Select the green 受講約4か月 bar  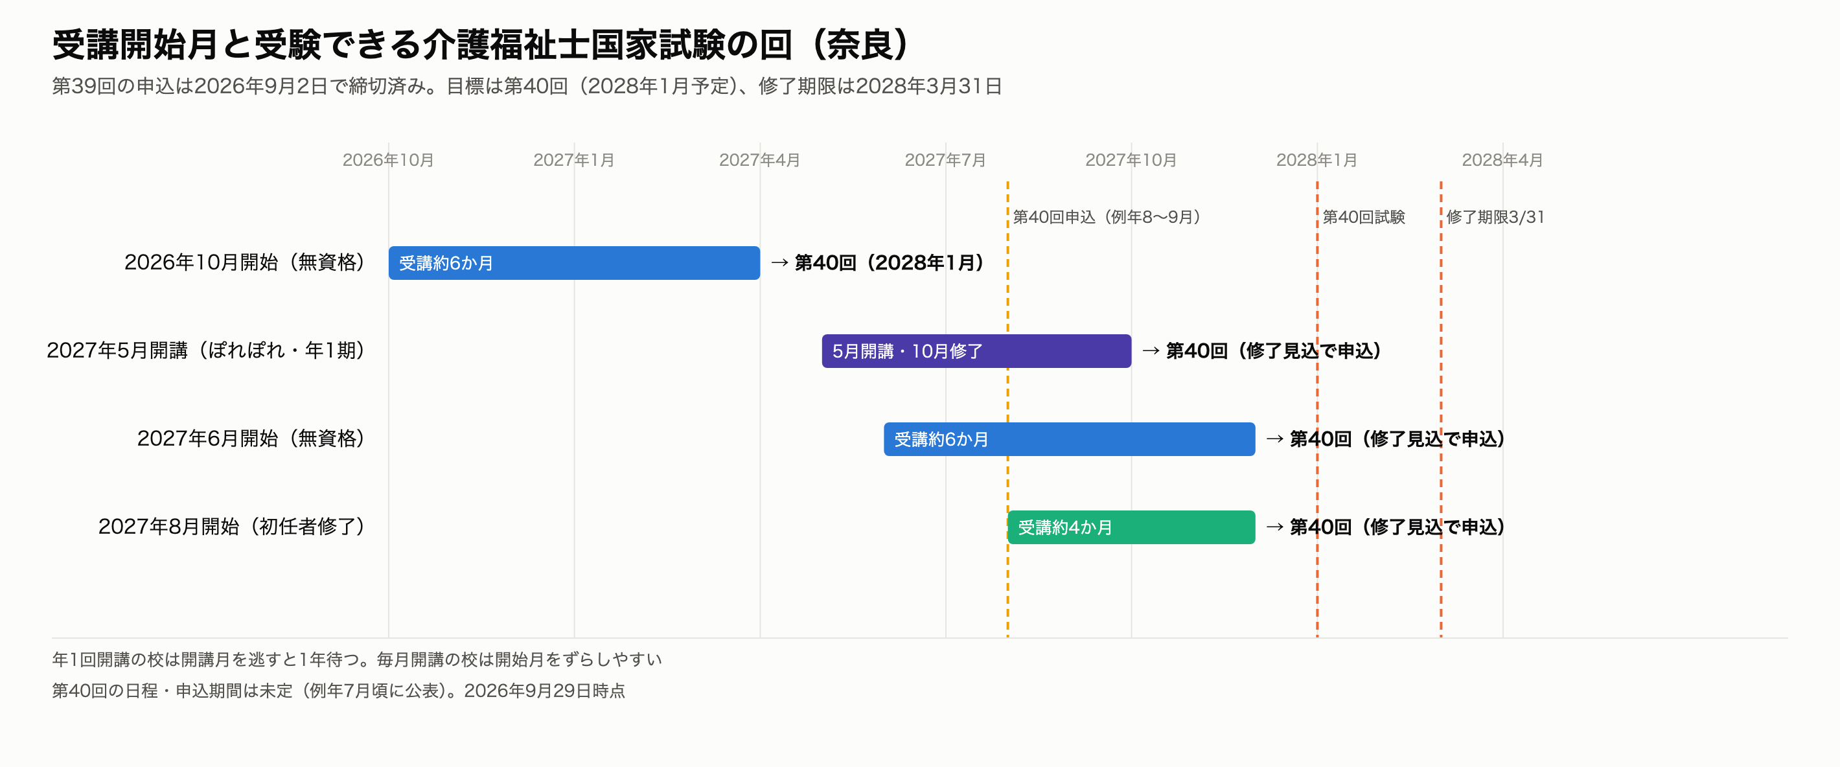[1131, 526]
